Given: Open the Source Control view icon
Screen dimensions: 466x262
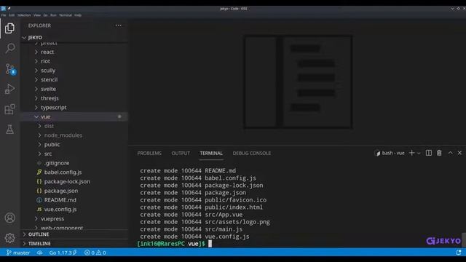Looking at the screenshot, I should pos(10,69).
